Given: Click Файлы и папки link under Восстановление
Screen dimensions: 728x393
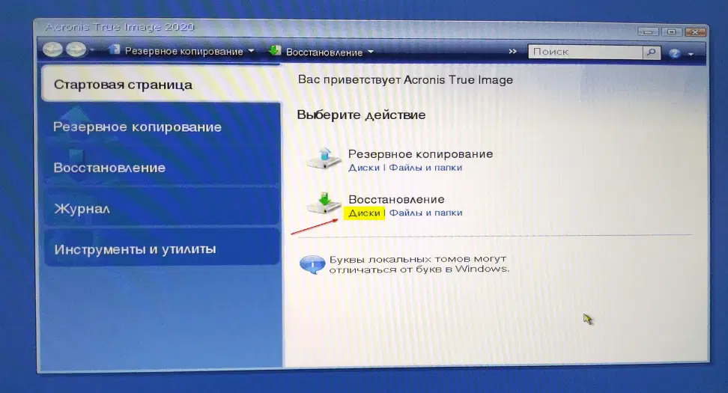Looking at the screenshot, I should (x=425, y=213).
